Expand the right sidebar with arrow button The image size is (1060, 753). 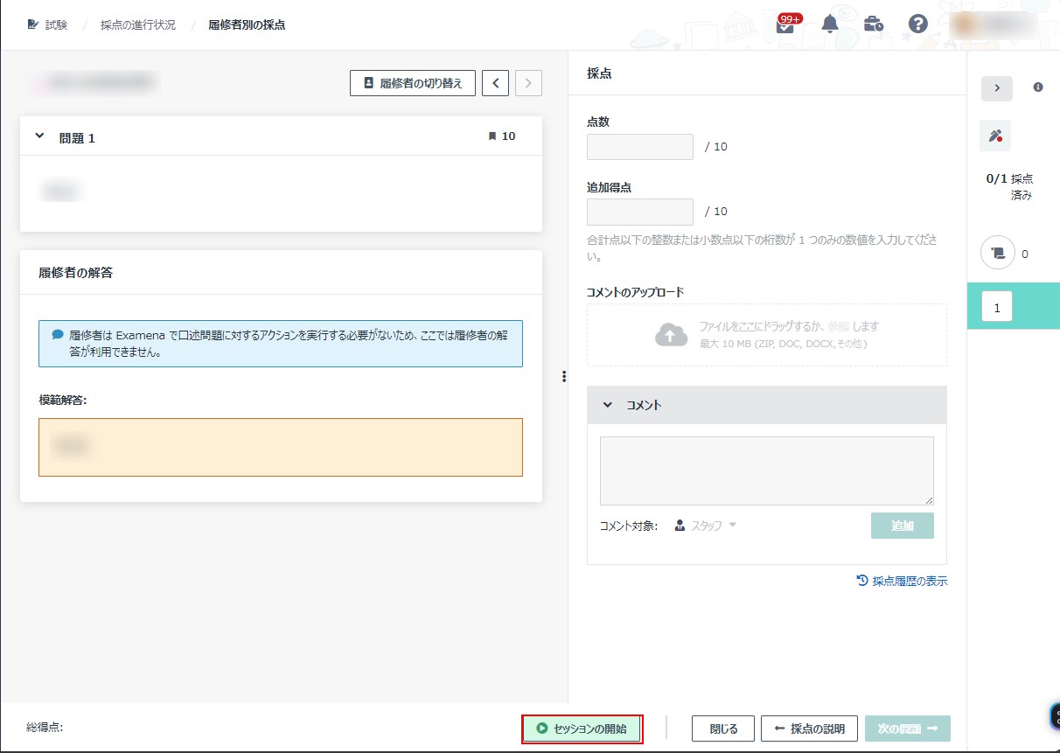(996, 88)
